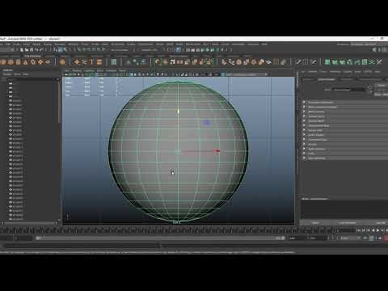Select the active Poly Modeling shelf tab
The image size is (388, 291).
pos(32,56)
